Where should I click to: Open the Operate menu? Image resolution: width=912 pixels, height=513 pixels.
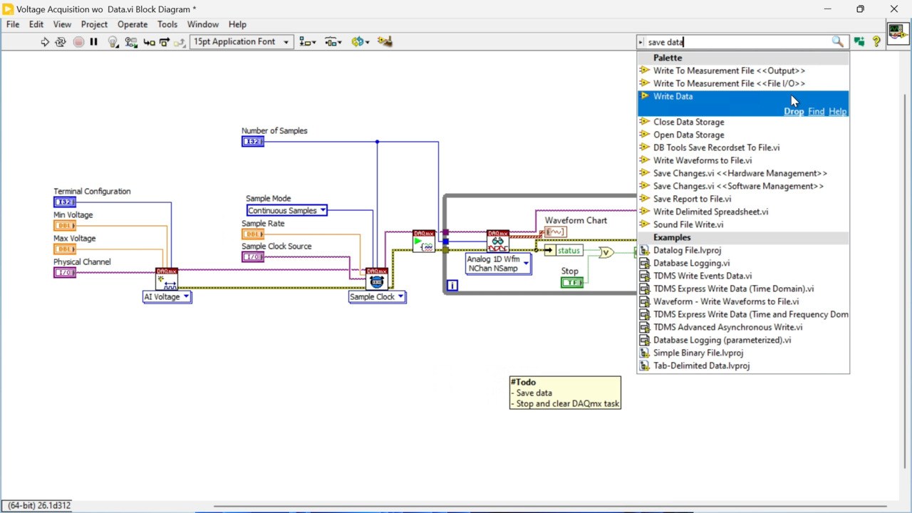tap(133, 24)
